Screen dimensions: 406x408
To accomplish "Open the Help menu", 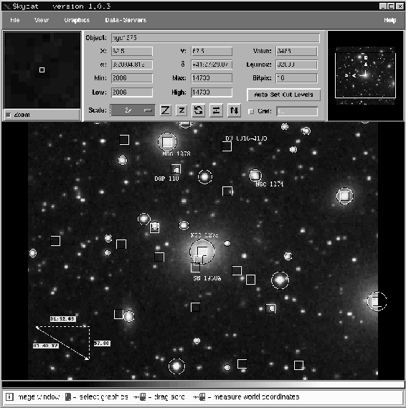I will [x=390, y=20].
